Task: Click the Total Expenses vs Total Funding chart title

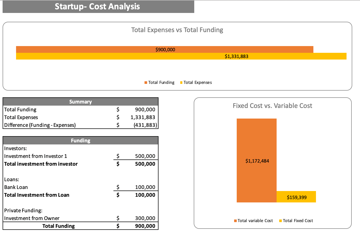Action: (177, 30)
